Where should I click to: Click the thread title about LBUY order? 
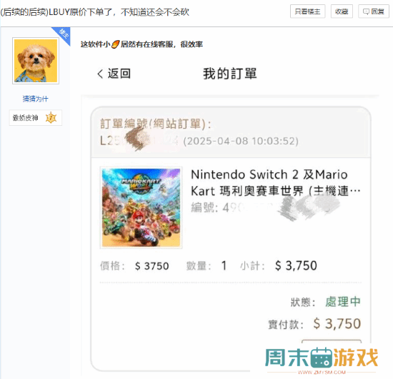pyautogui.click(x=95, y=12)
